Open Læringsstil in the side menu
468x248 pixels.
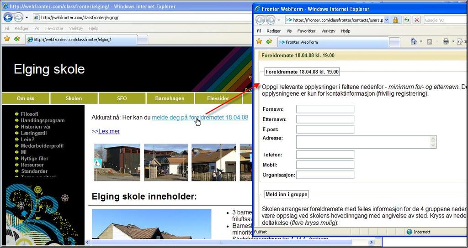click(x=34, y=133)
